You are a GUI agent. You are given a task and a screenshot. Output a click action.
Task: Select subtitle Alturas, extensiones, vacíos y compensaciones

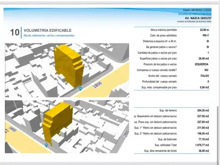pyautogui.click(x=49, y=36)
